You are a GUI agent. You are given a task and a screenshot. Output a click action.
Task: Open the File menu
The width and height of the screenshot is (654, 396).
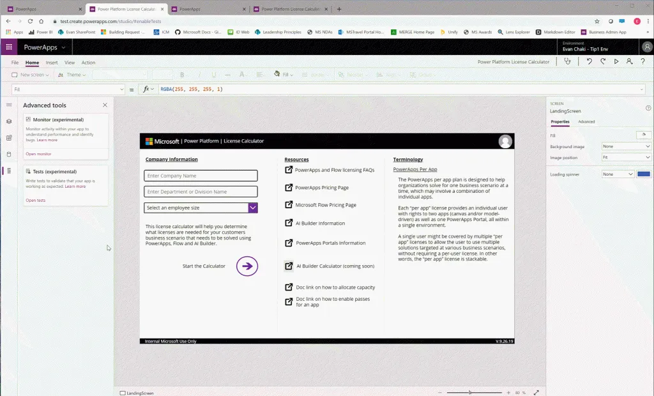tap(15, 63)
